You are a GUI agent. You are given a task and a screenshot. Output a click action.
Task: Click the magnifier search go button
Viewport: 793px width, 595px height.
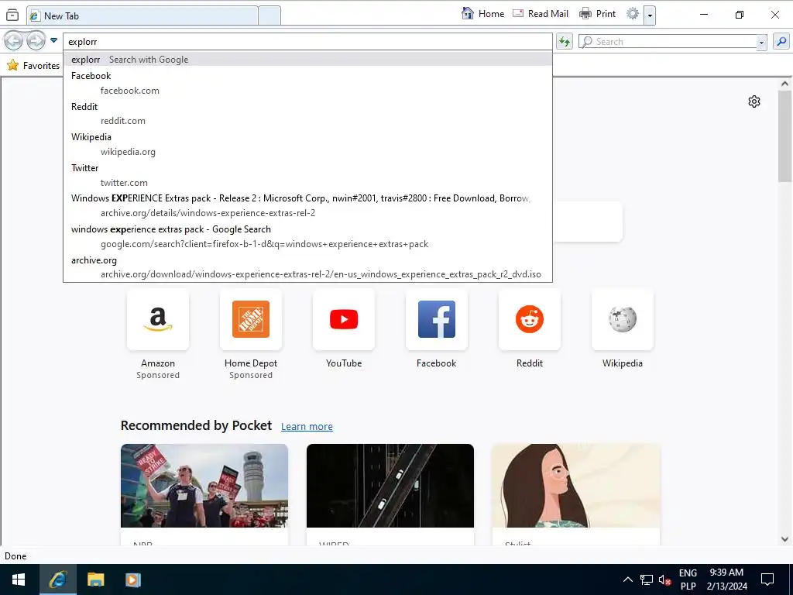click(781, 42)
